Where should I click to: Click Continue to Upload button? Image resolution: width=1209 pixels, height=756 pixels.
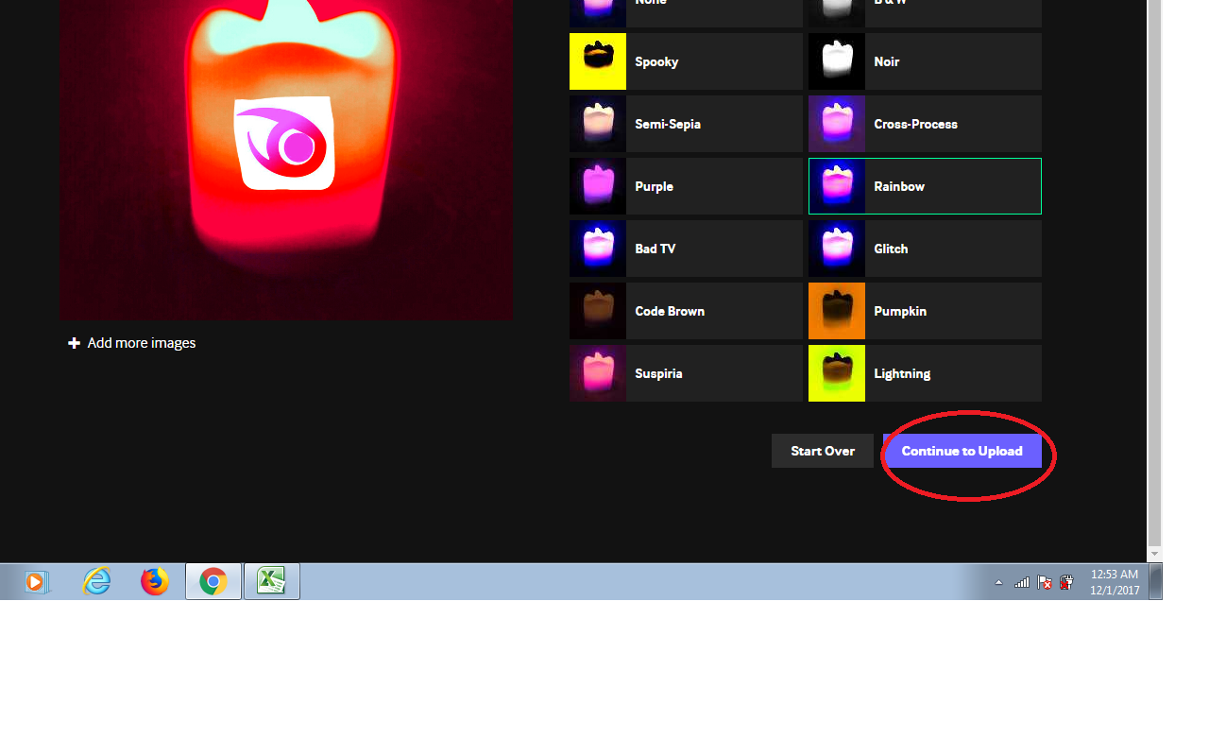[x=962, y=451]
